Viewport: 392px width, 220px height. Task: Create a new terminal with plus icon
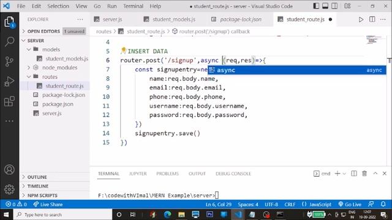click(337, 174)
